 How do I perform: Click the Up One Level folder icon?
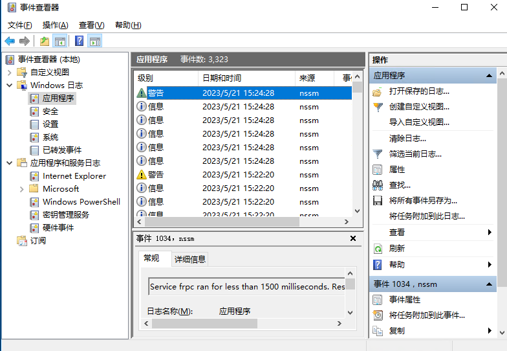point(44,41)
